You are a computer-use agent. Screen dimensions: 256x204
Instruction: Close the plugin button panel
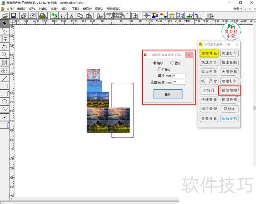[x=237, y=44]
